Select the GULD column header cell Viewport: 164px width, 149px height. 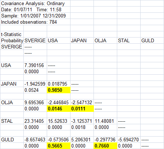[x=152, y=40]
